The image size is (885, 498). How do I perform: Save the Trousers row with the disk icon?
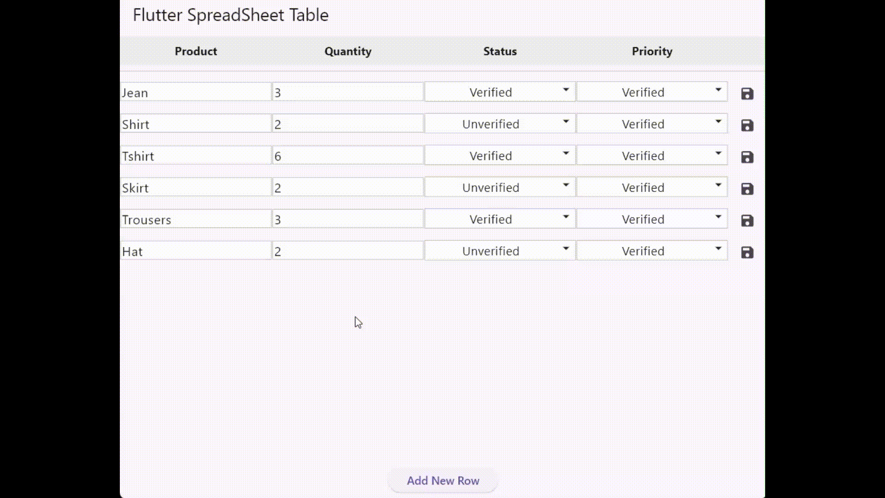click(747, 220)
